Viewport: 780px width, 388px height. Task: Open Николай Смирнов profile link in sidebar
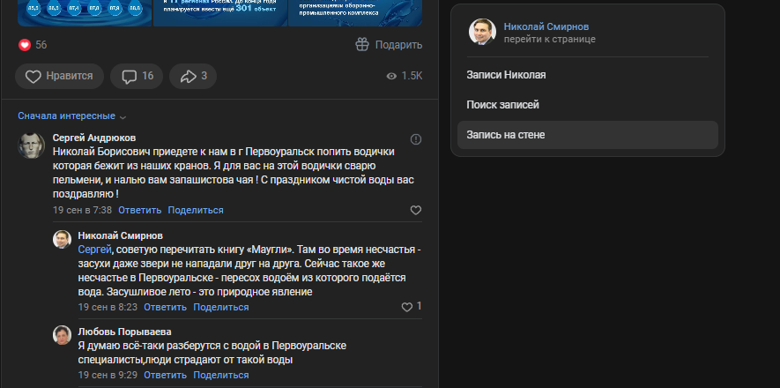(546, 26)
